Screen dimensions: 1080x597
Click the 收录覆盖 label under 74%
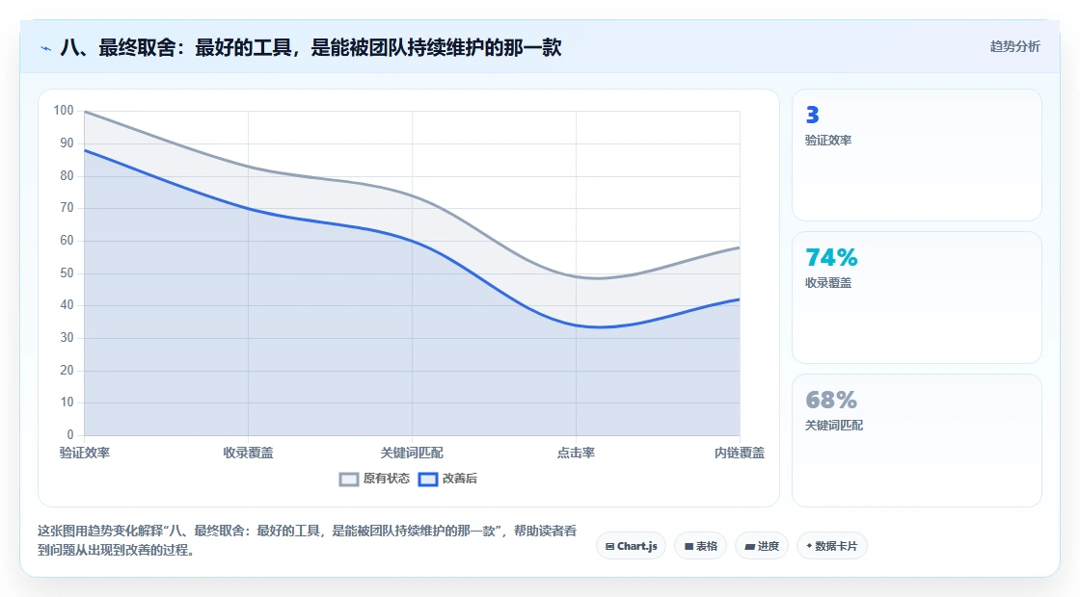(828, 283)
